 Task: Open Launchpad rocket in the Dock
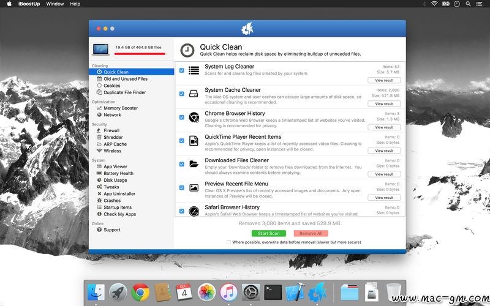pos(118,293)
